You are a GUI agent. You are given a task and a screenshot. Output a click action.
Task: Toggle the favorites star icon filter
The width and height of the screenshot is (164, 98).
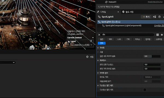(x=162, y=34)
